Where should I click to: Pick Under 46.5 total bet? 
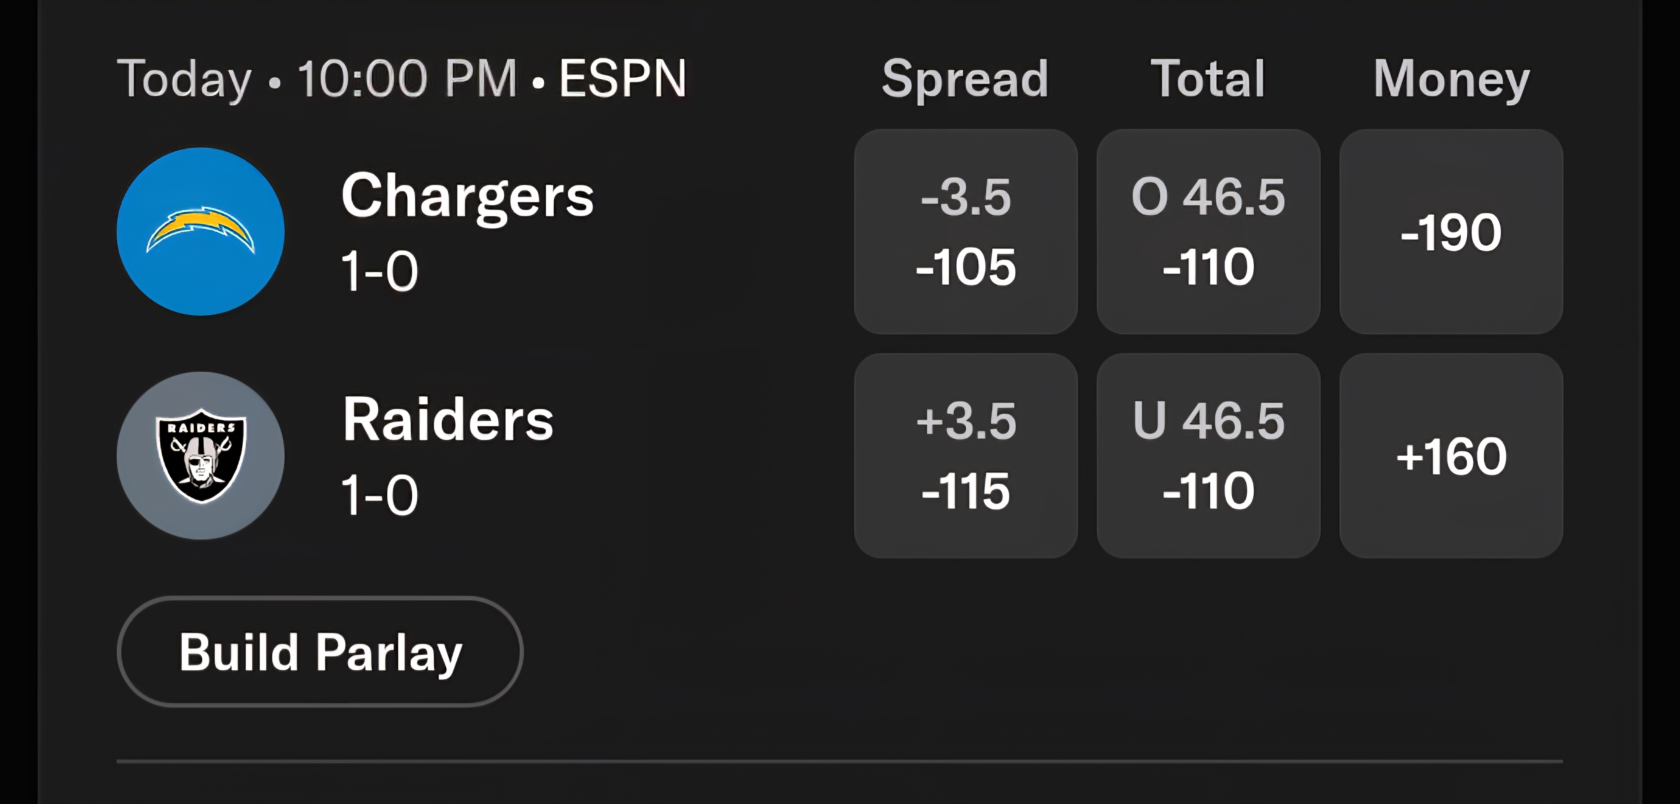point(1209,456)
